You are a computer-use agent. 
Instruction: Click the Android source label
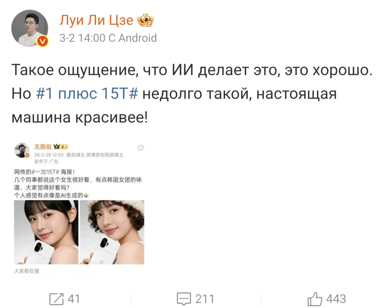138,38
